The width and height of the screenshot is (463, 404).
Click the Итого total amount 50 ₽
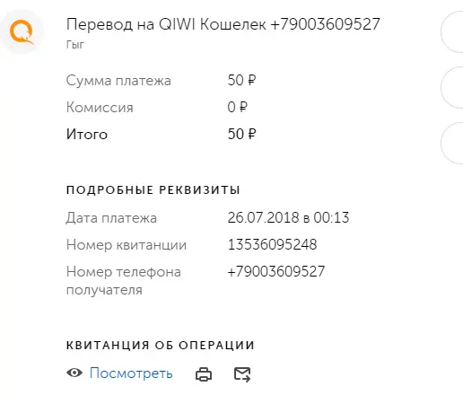pyautogui.click(x=241, y=134)
